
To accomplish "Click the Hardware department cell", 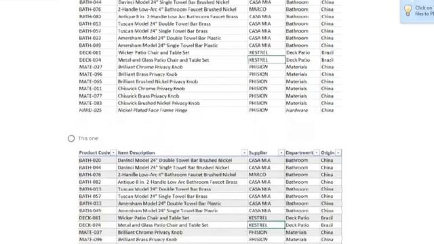I will pos(297,110).
